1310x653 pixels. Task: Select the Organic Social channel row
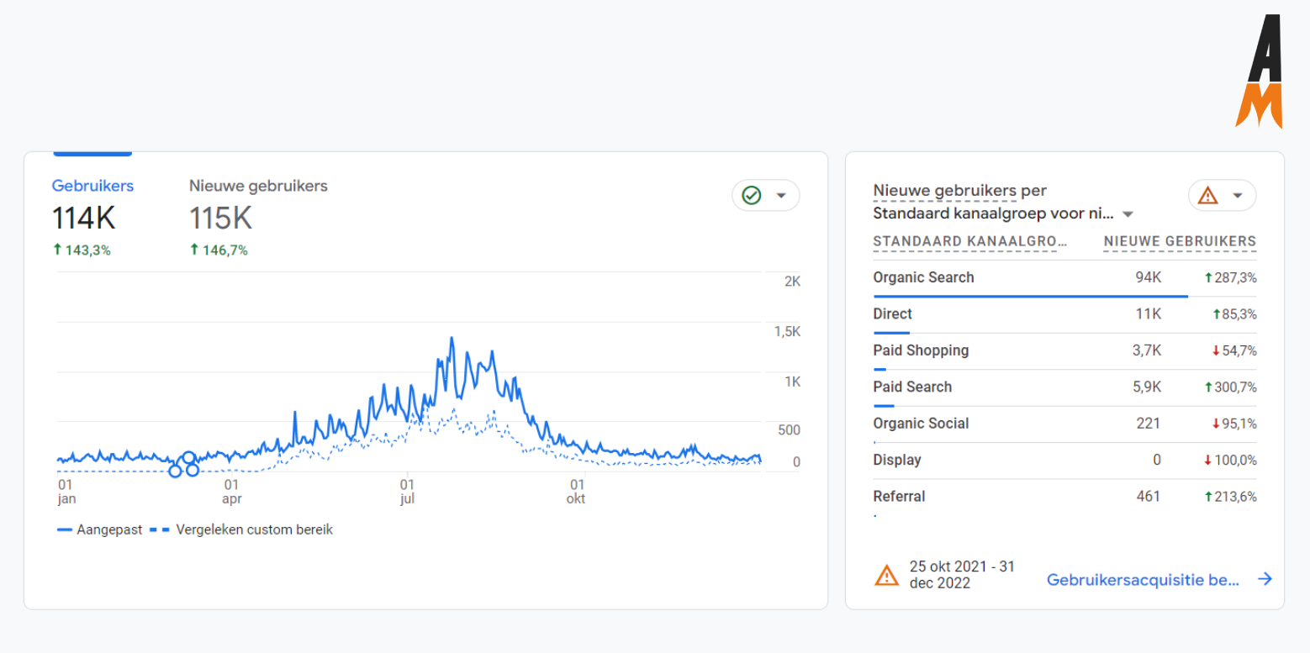(x=1064, y=424)
